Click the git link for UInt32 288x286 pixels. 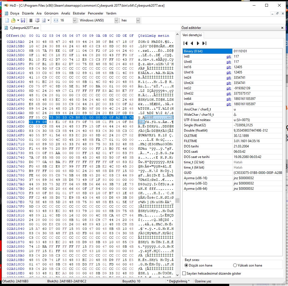(x=229, y=93)
